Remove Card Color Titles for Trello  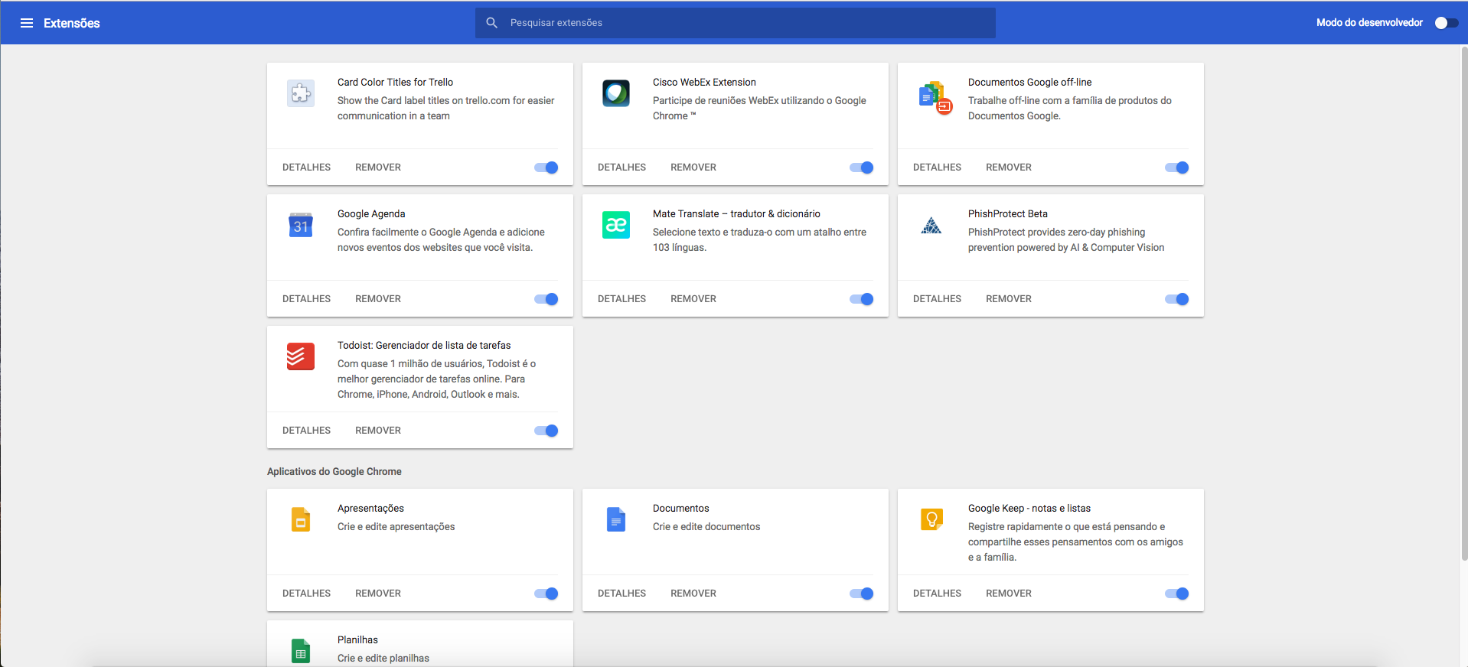click(x=378, y=168)
